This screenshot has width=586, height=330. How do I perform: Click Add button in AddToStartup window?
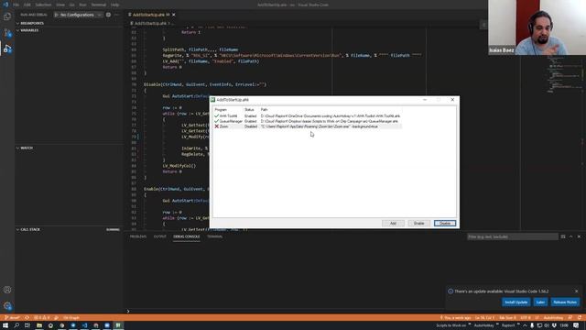393,224
